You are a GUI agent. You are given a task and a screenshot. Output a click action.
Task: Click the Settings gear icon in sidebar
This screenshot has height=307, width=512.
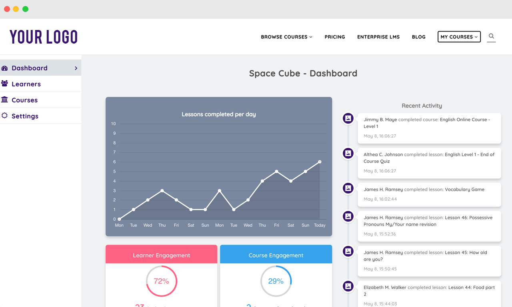coord(5,116)
